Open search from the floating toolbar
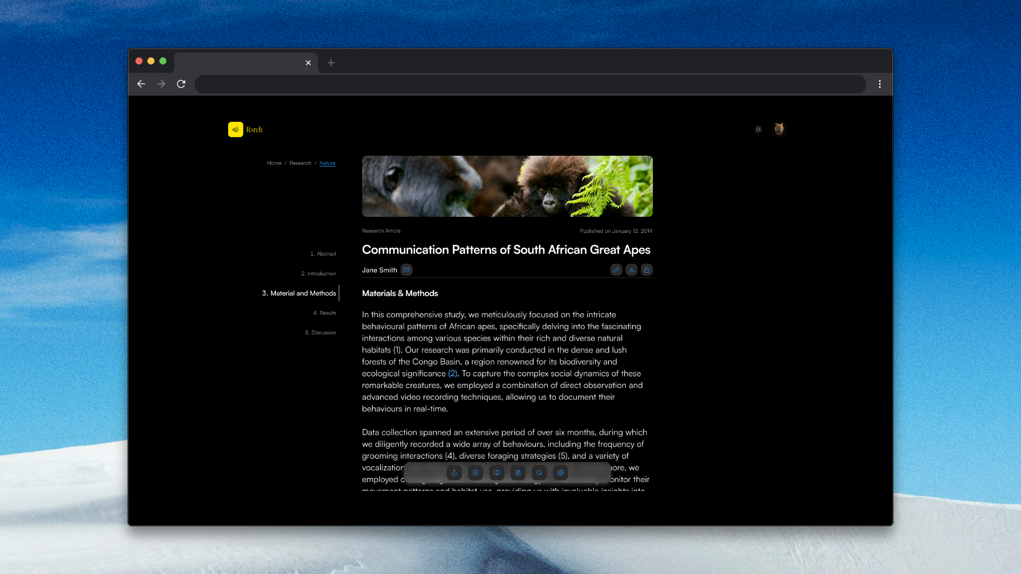This screenshot has height=574, width=1021. [539, 472]
